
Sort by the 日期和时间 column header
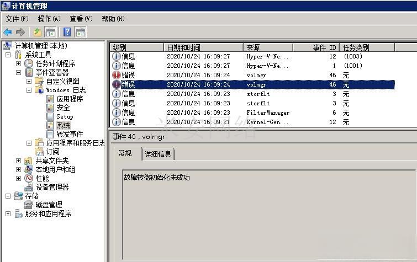(x=203, y=47)
